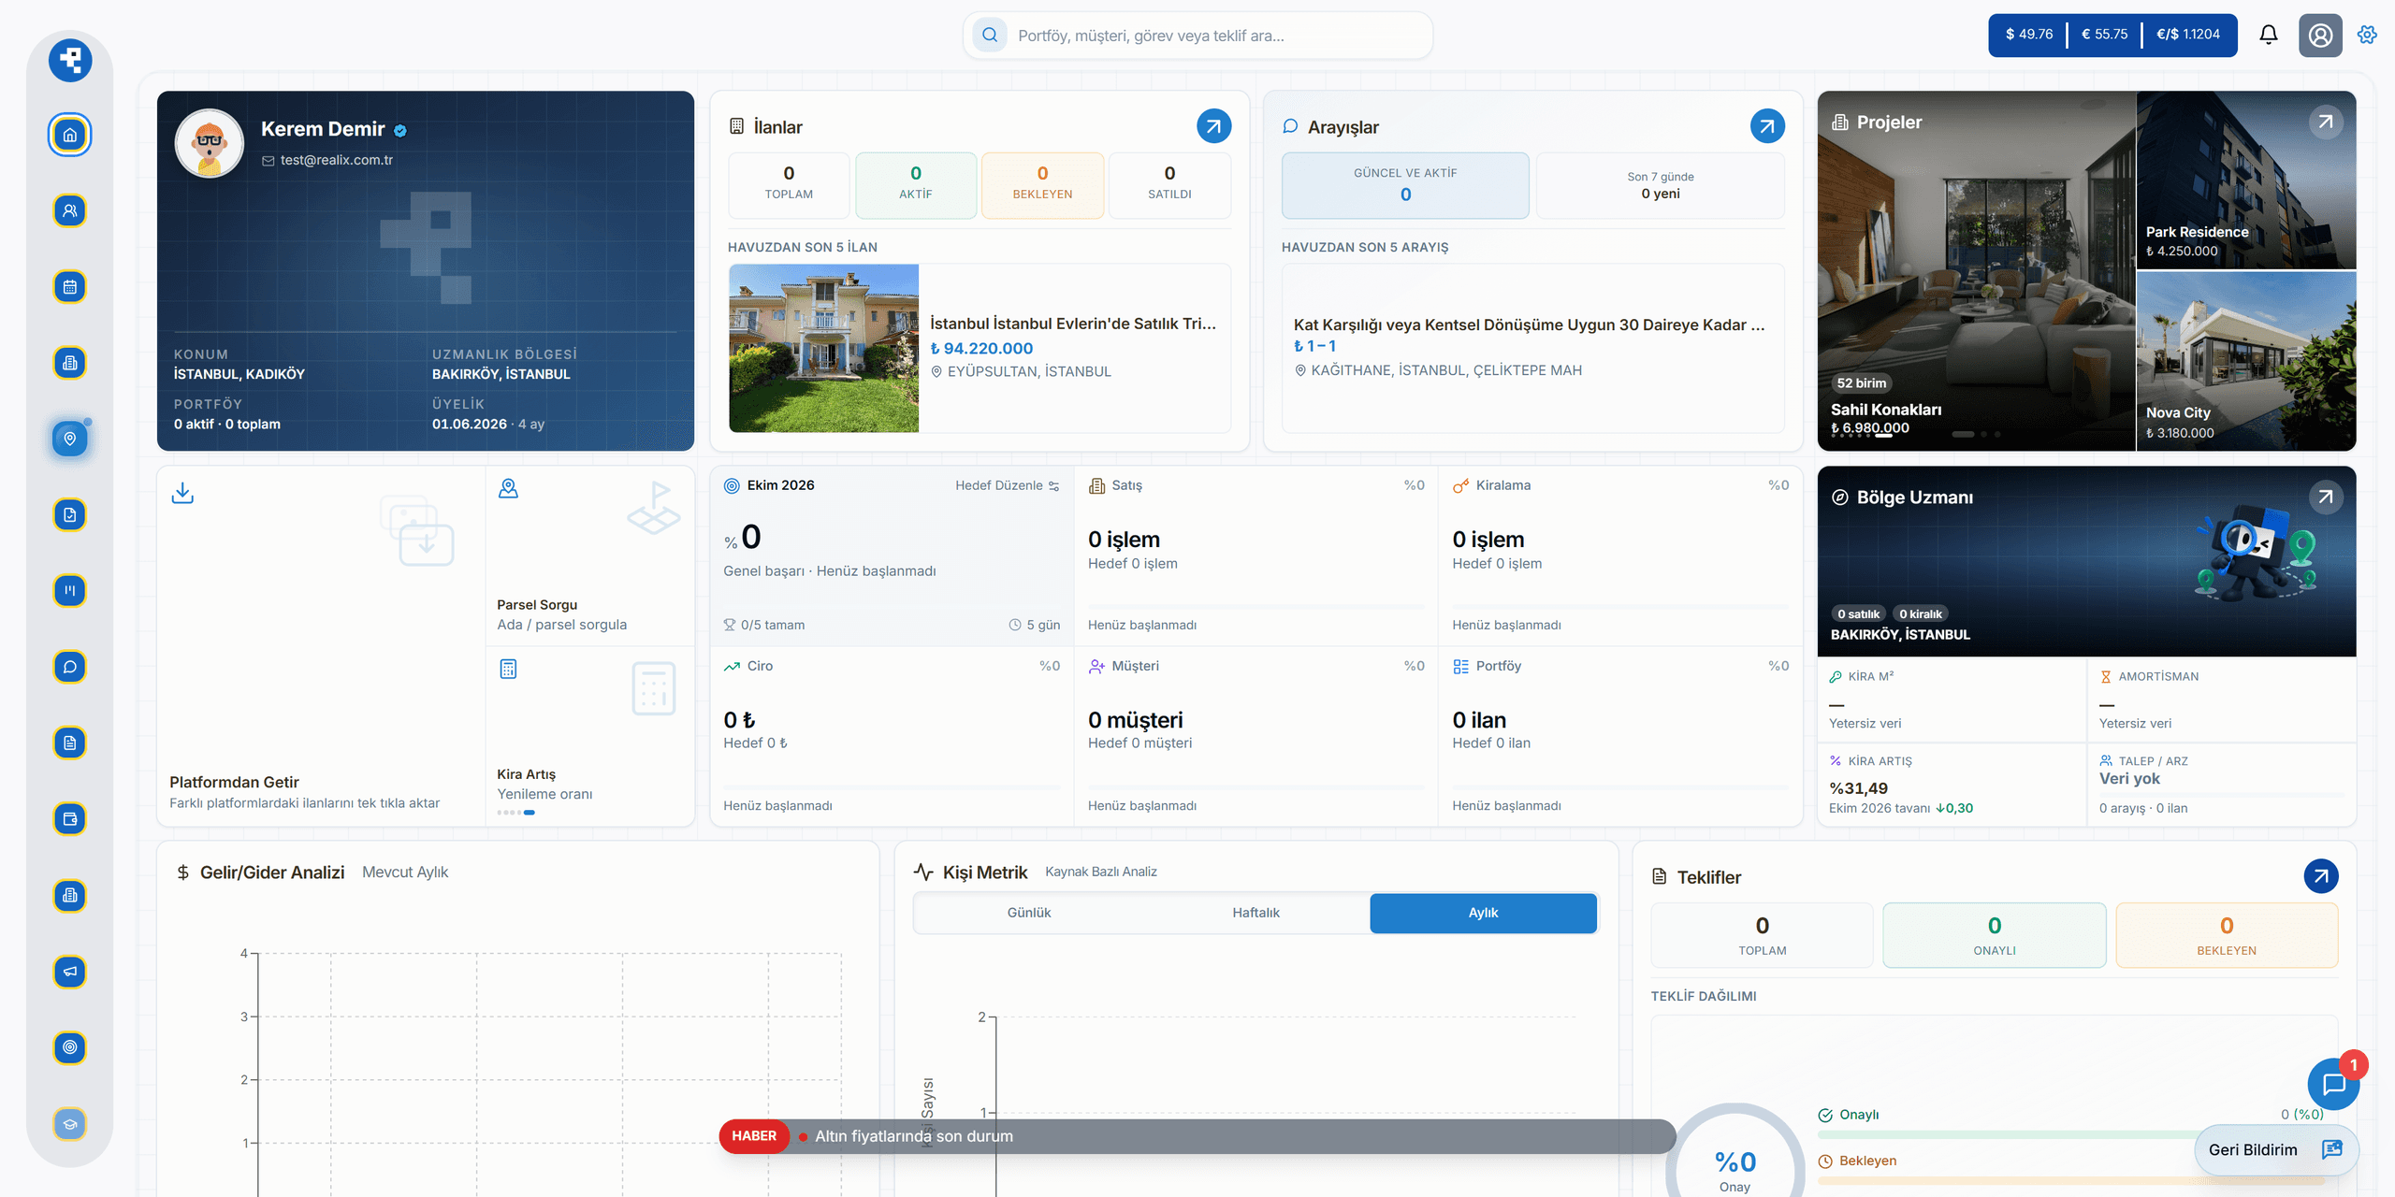Open the Projeler arrow icon
2395x1197 pixels.
2326,122
